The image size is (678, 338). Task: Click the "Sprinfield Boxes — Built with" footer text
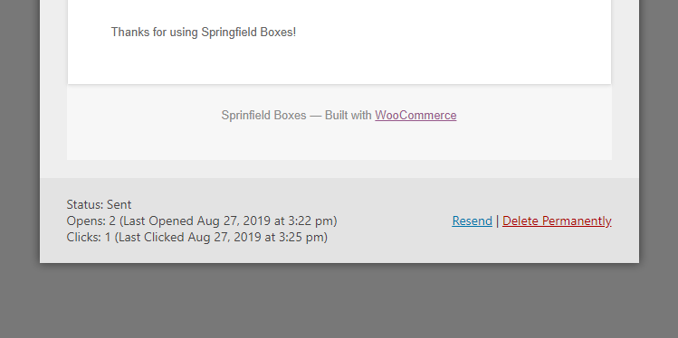(297, 116)
